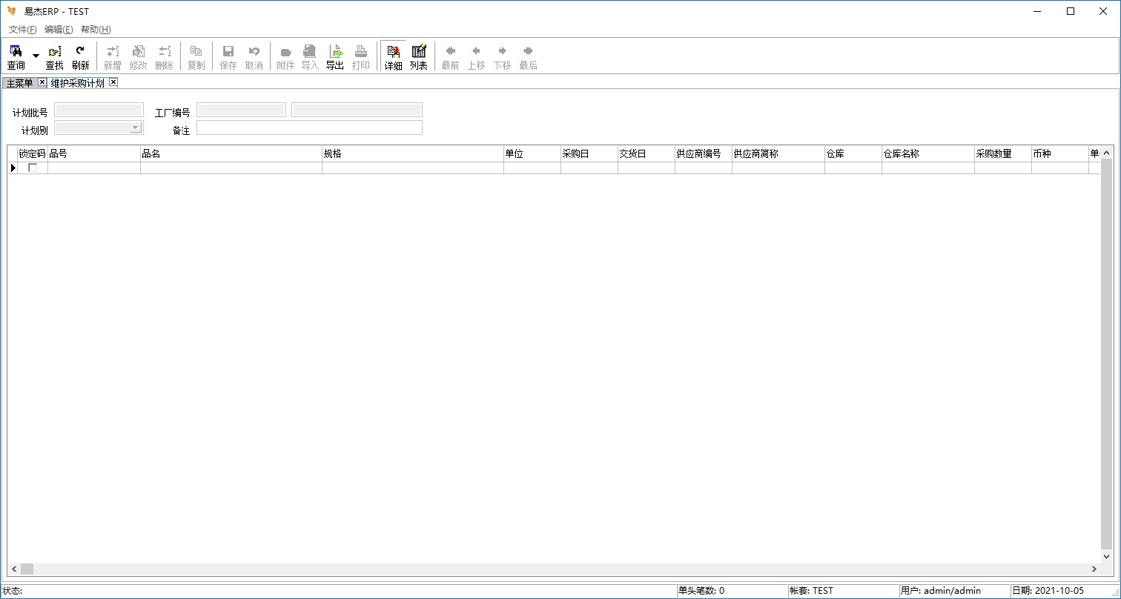Click the 供应商简称 column header
This screenshot has height=599, width=1121.
[x=778, y=153]
